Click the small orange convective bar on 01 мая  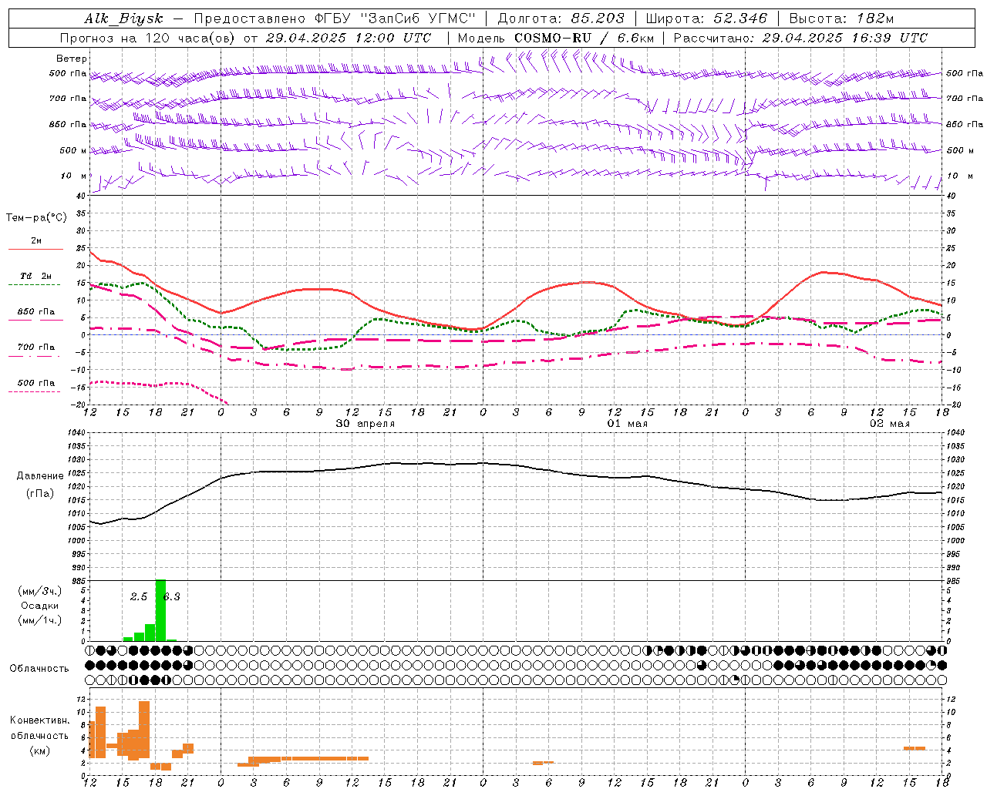pyautogui.click(x=543, y=763)
